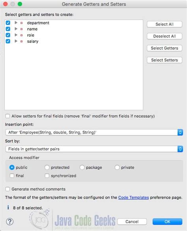Click the Select Getters button
This screenshot has width=187, height=231.
165,48
